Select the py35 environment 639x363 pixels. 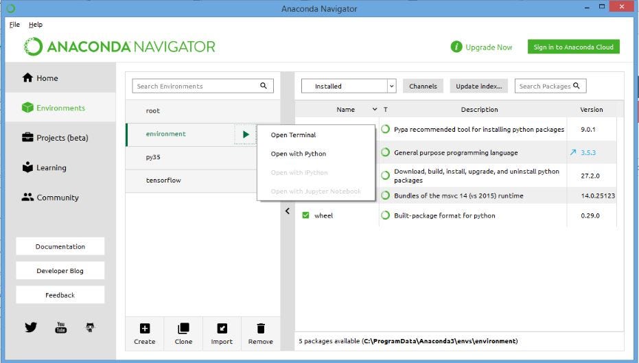pyautogui.click(x=191, y=157)
